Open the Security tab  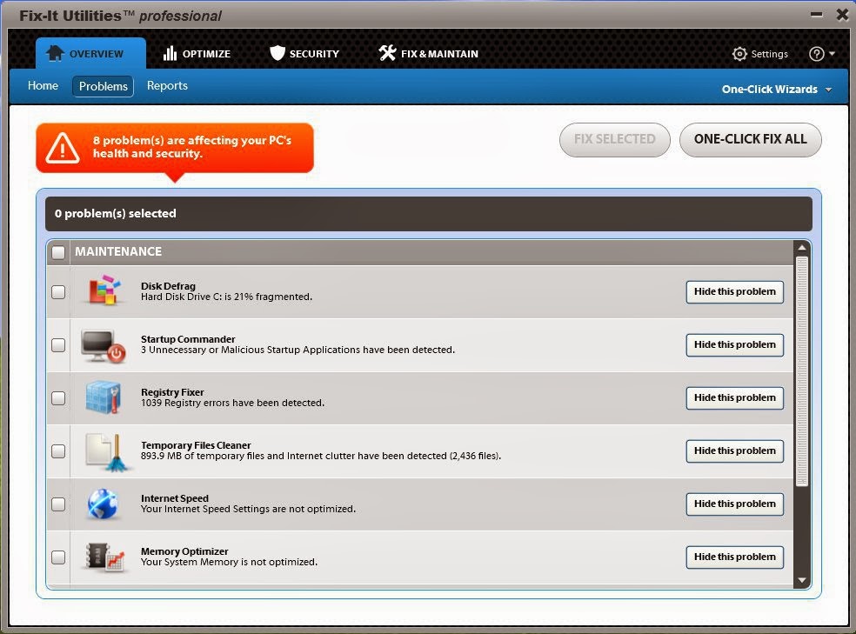(x=304, y=53)
